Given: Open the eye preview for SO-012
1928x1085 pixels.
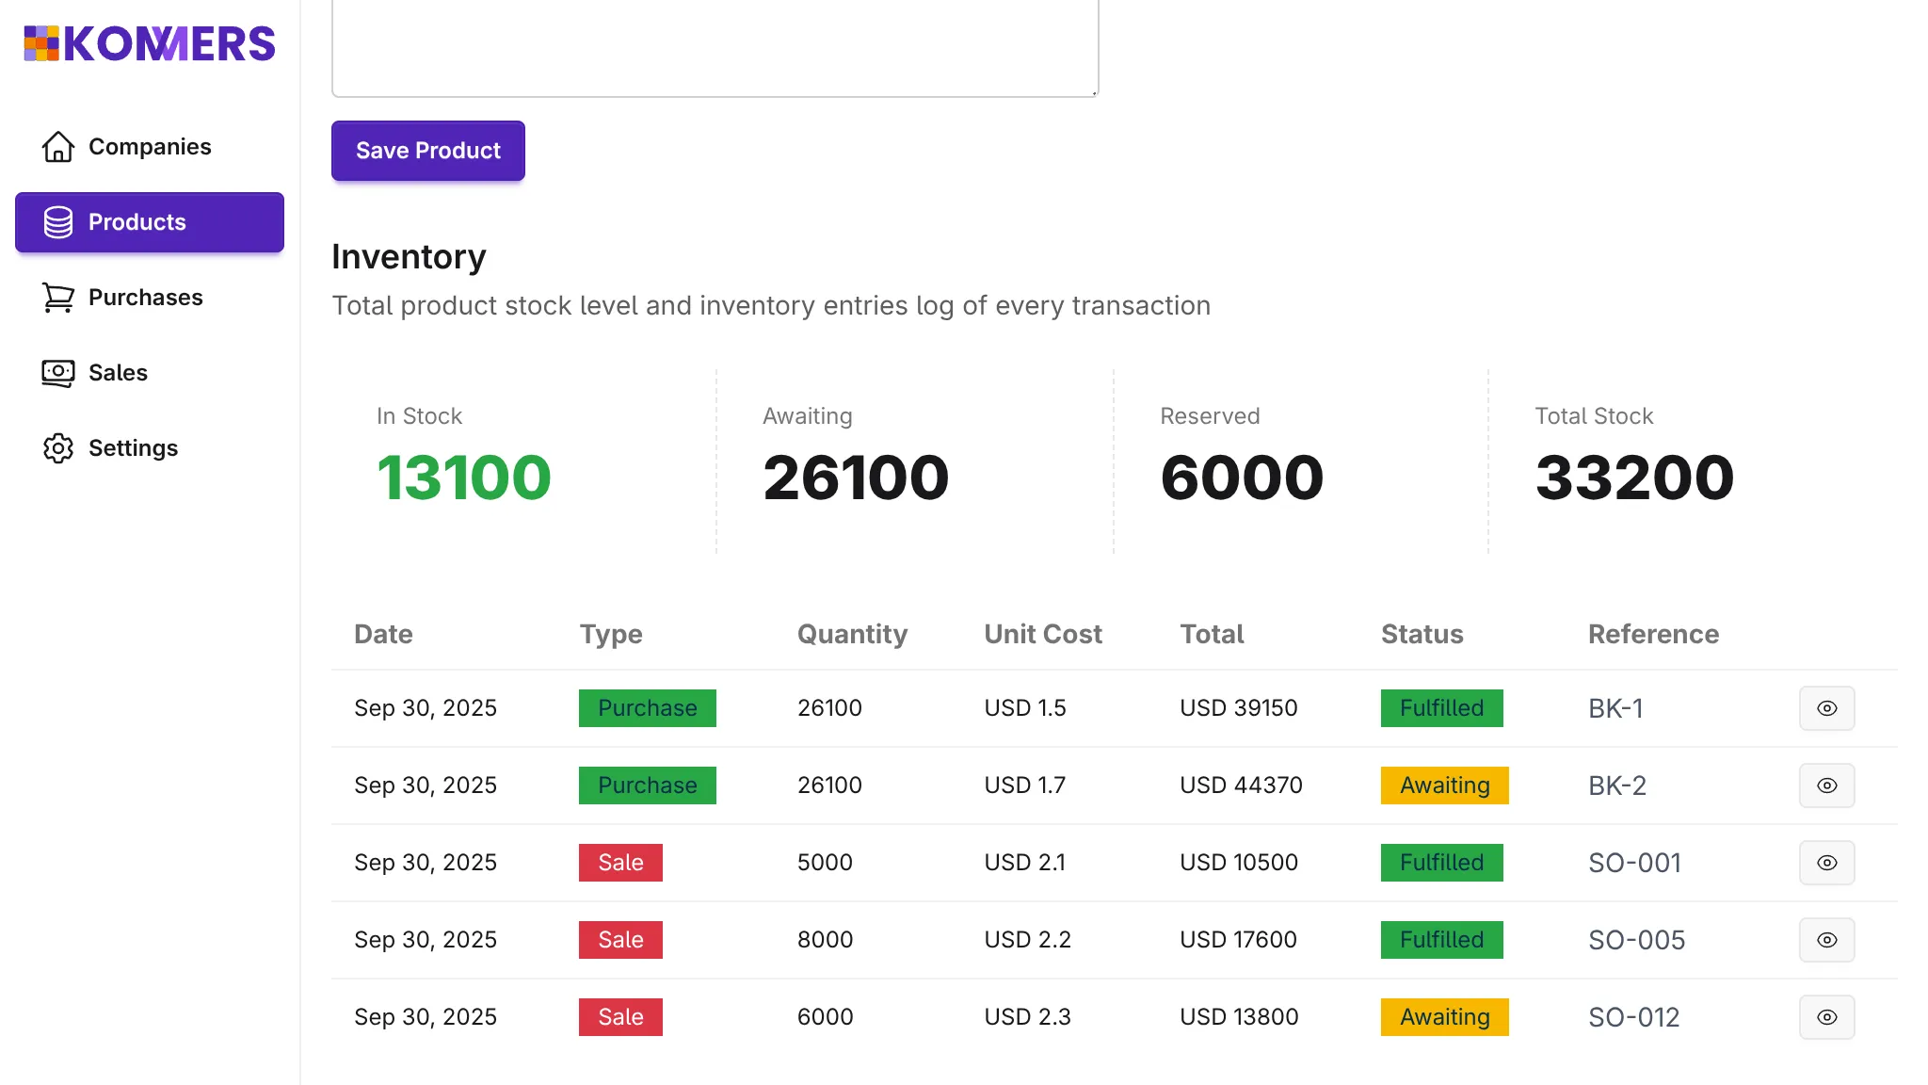Looking at the screenshot, I should [x=1826, y=1017].
